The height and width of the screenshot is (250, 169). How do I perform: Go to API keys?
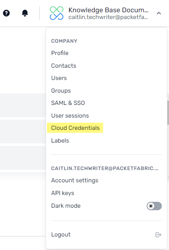coord(63,193)
